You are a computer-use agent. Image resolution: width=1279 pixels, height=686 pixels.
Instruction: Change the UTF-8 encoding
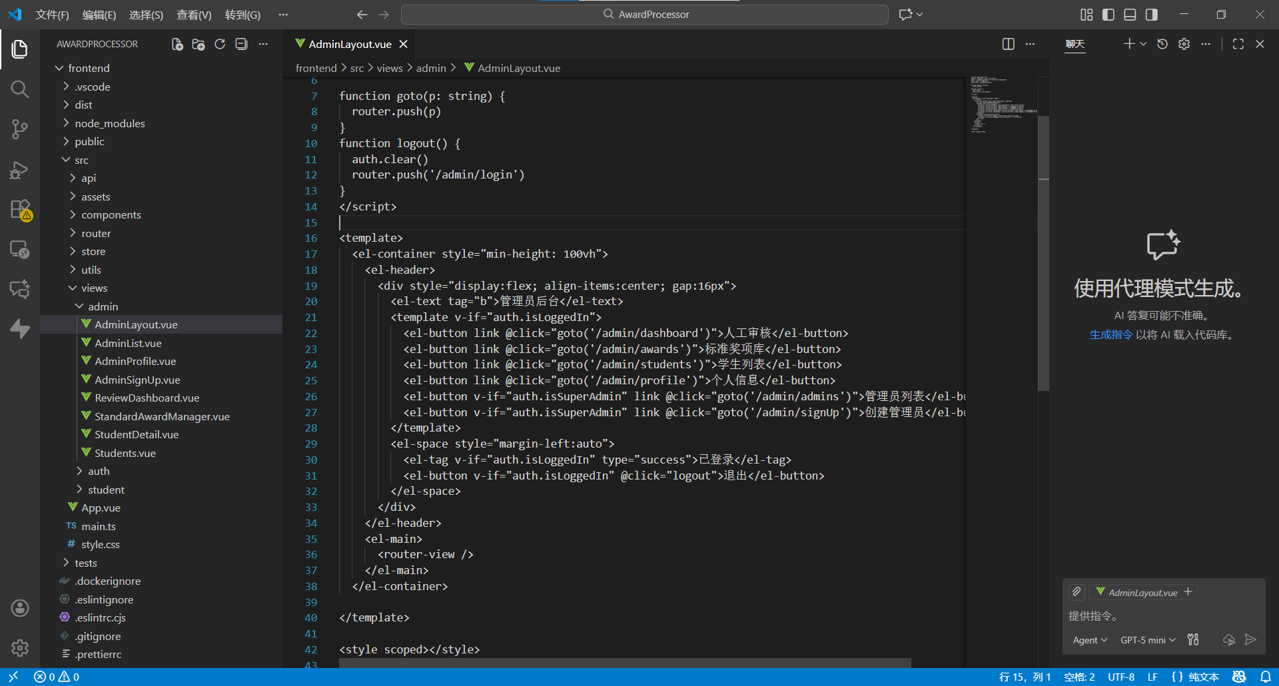(x=1121, y=677)
